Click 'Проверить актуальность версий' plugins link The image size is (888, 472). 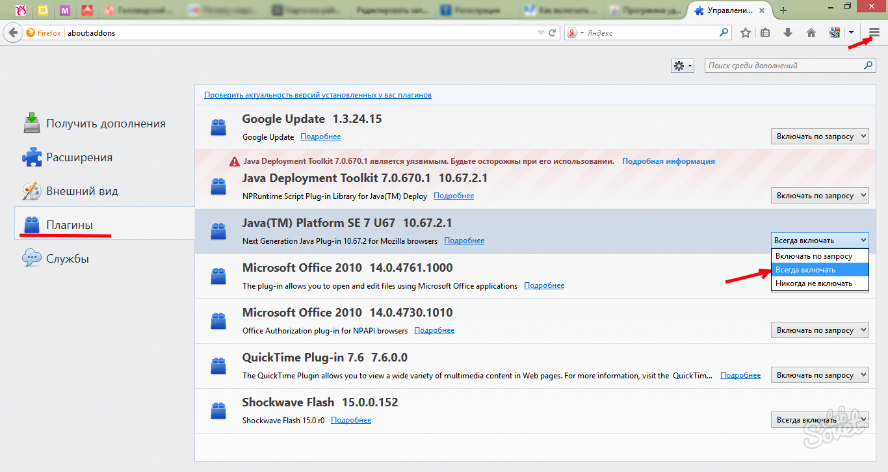[318, 95]
